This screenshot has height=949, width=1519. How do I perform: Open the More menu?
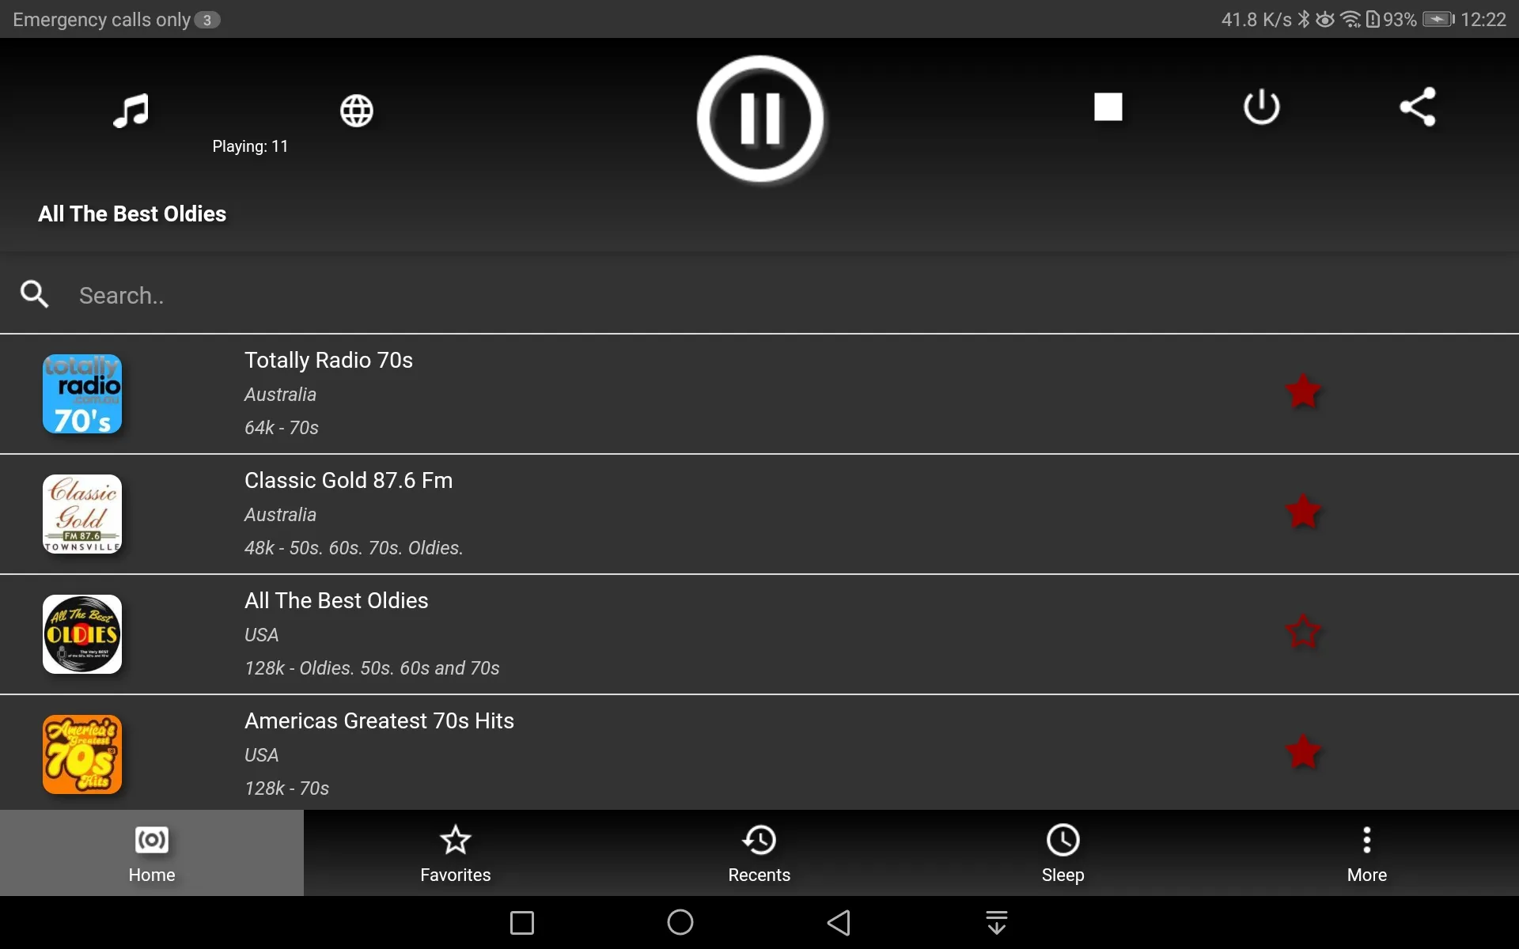click(1367, 853)
